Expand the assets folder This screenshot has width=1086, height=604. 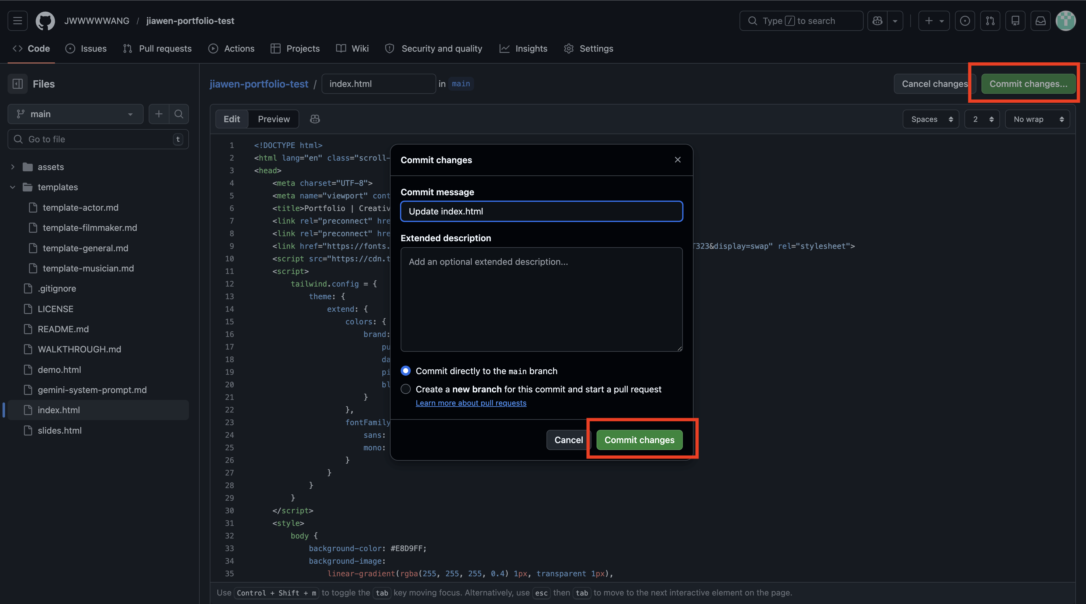tap(13, 167)
